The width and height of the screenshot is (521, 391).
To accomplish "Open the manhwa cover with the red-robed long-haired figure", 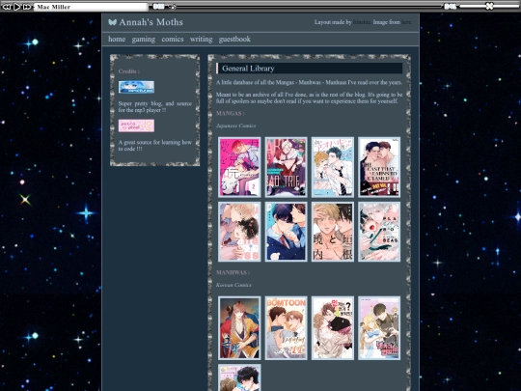I will pyautogui.click(x=239, y=328).
